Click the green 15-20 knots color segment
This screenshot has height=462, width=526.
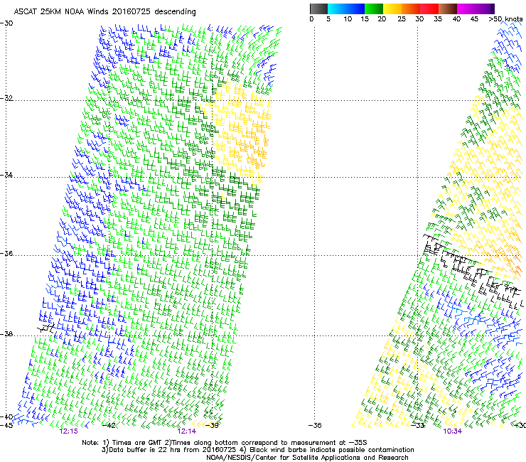(x=374, y=9)
